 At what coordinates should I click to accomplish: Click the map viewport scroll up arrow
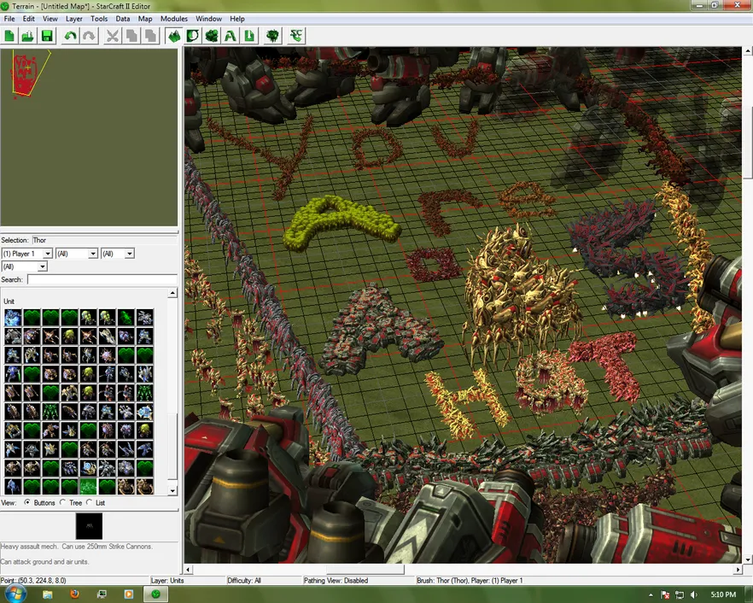coord(748,50)
